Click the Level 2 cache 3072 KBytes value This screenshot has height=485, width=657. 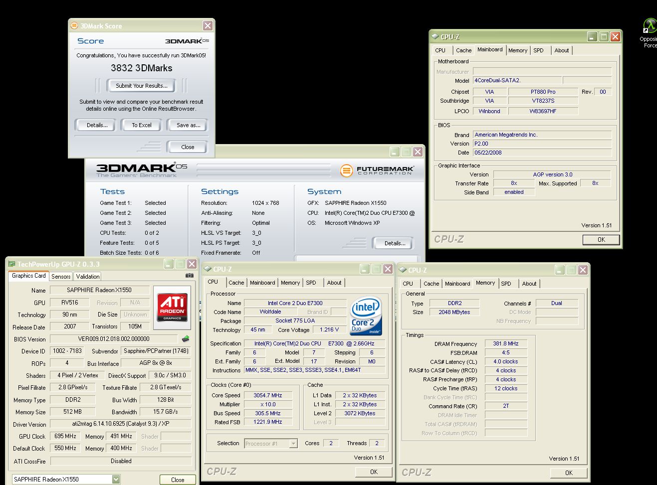[x=360, y=413]
